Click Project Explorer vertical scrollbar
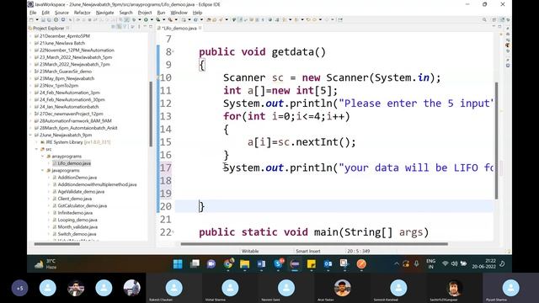The image size is (539, 303). [x=151, y=114]
